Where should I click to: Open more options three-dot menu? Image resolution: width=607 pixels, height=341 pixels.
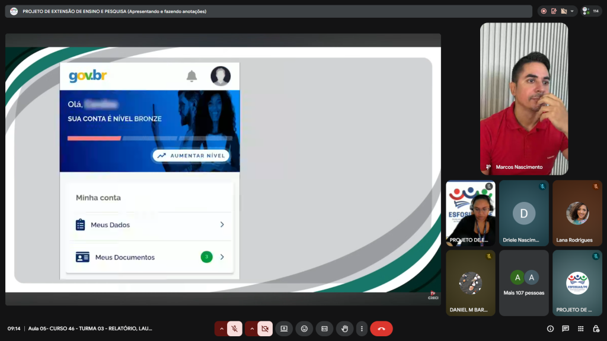[362, 329]
